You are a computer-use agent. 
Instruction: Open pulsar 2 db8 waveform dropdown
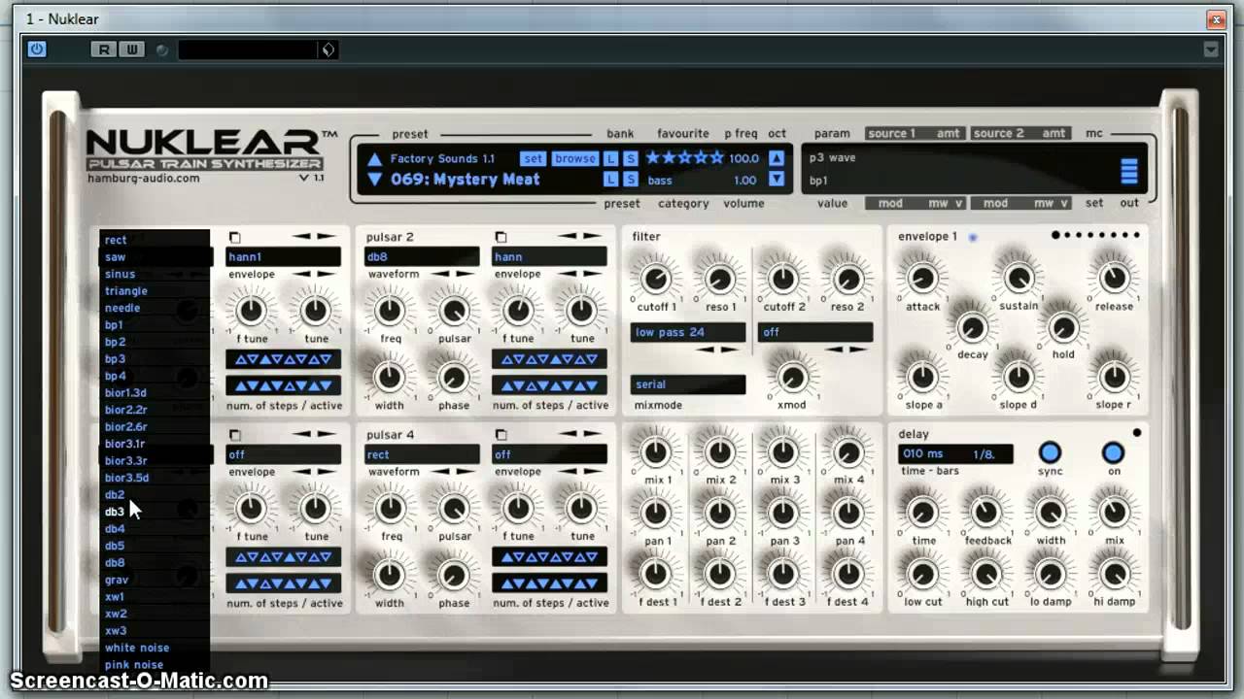[422, 257]
